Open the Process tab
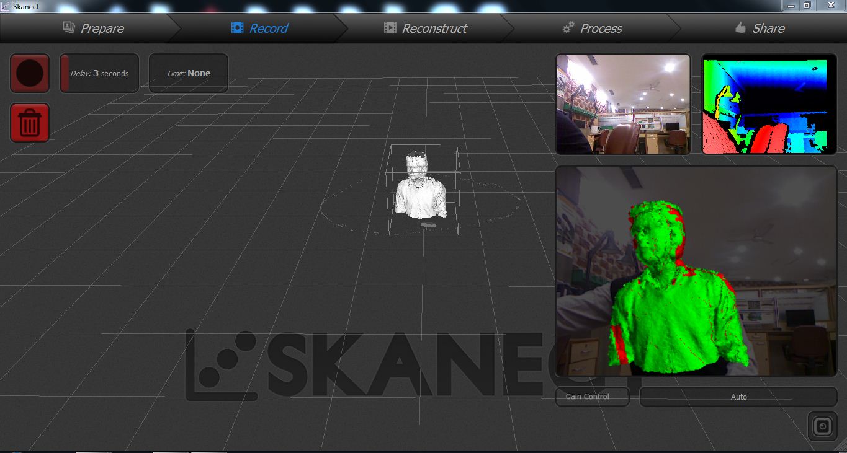This screenshot has width=847, height=453. click(592, 28)
